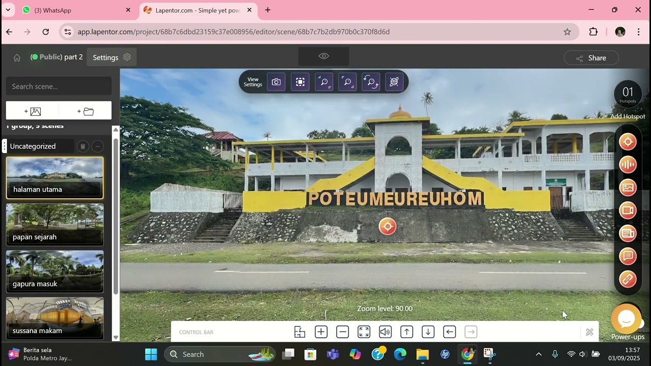Click the add new group folder button
This screenshot has height=366, width=651.
click(85, 111)
